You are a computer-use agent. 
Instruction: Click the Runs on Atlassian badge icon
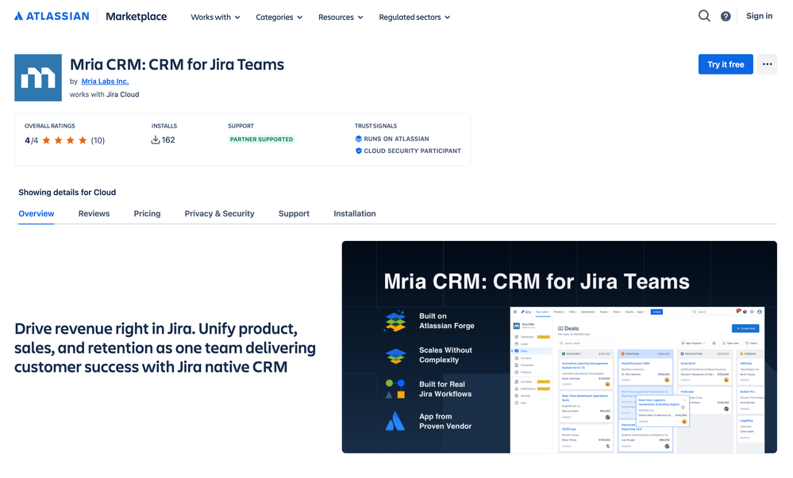coord(360,138)
